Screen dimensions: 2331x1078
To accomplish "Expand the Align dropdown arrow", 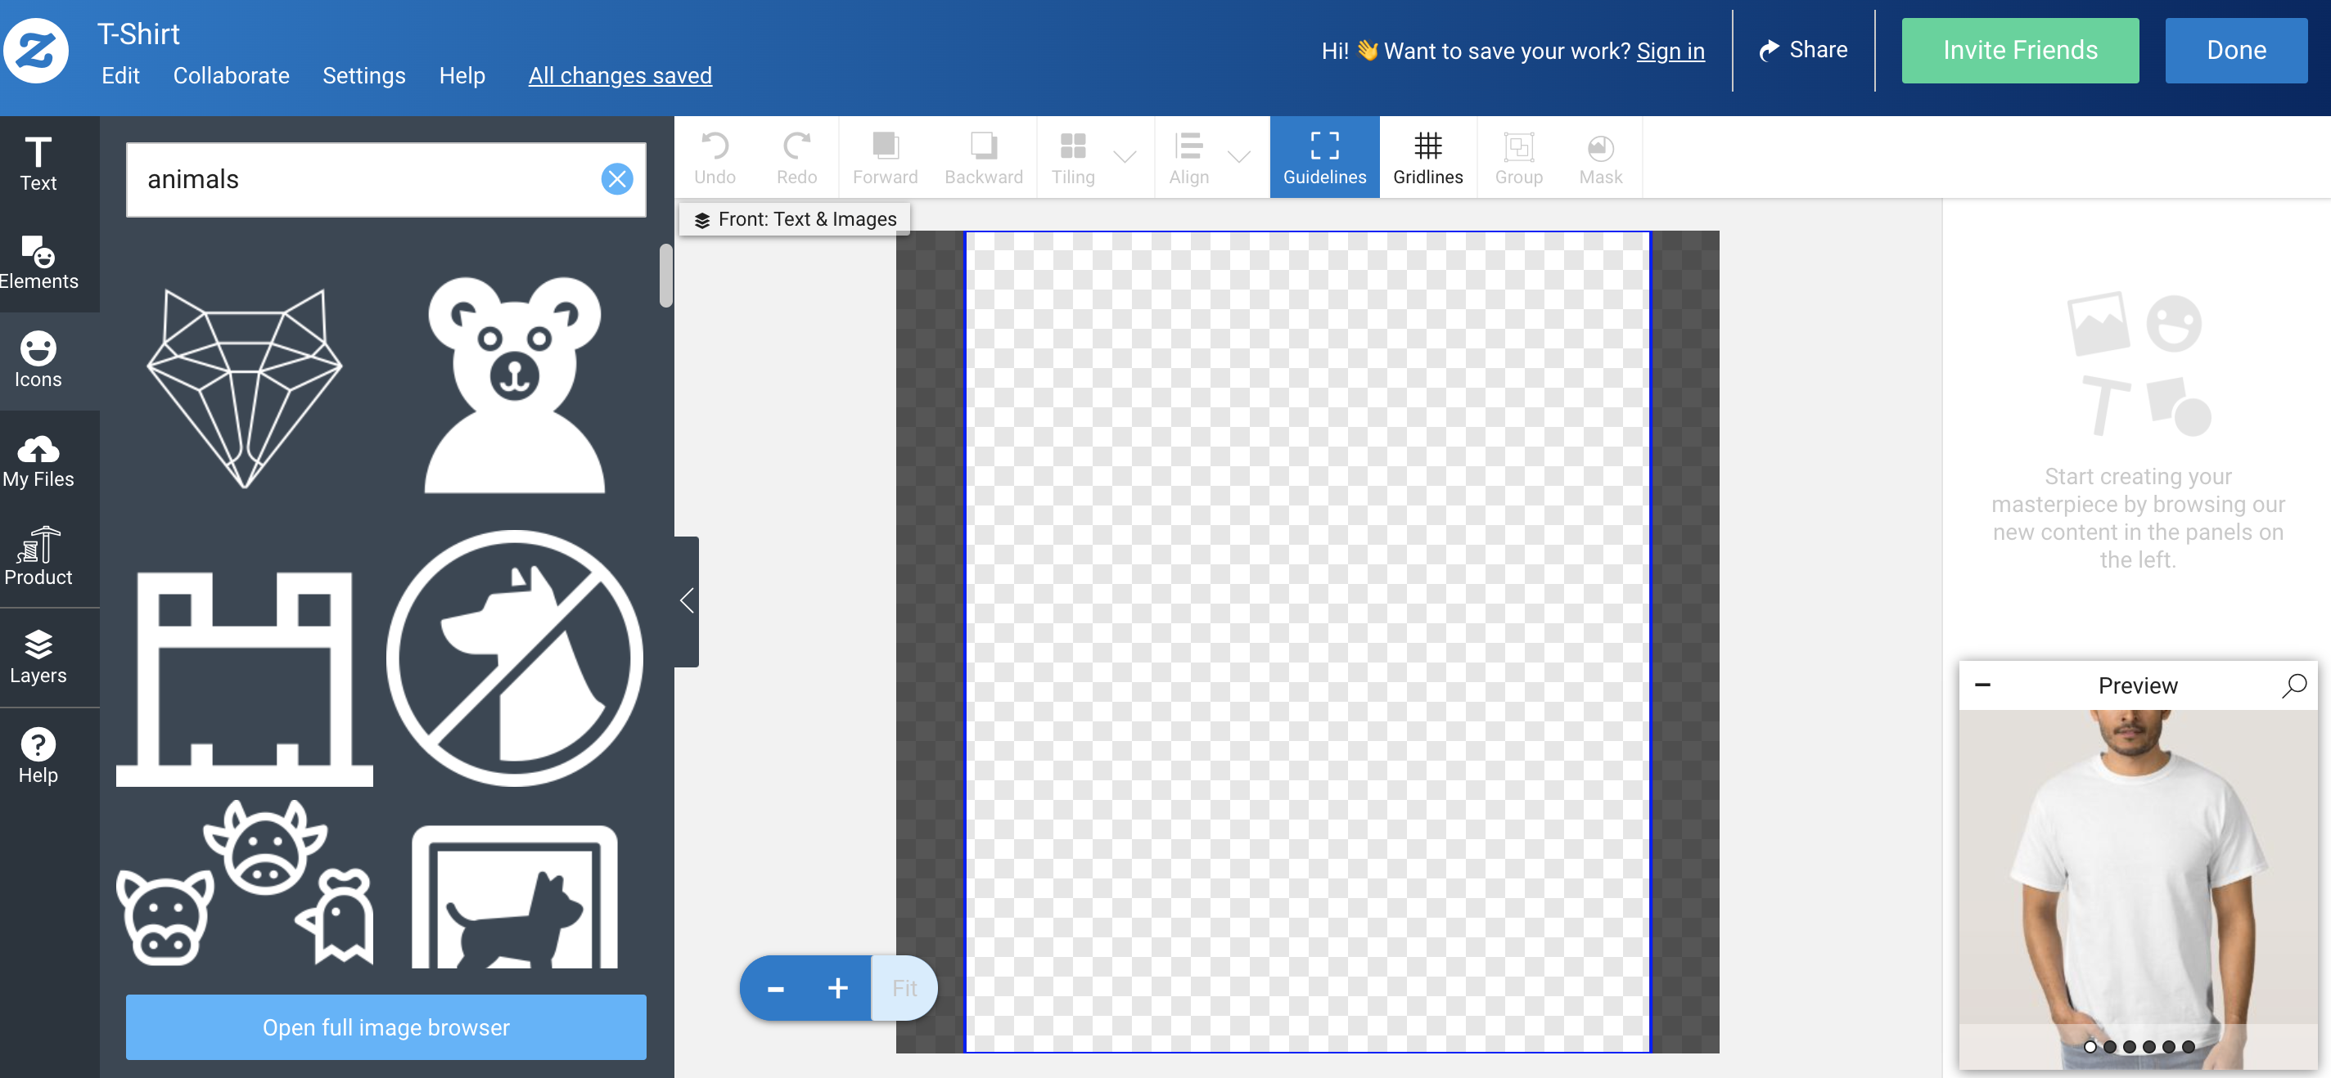I will pos(1239,156).
